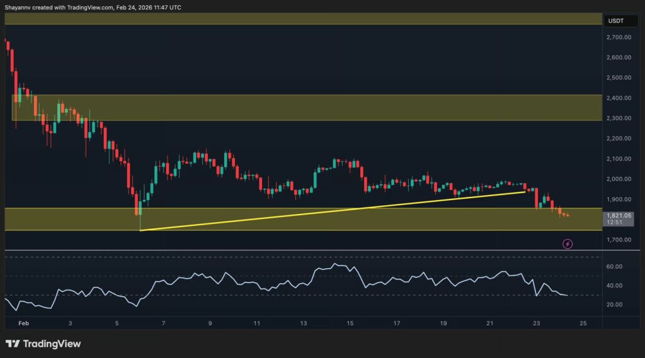Click the 20.00 RSI scale label
The width and height of the screenshot is (645, 358).
coord(614,305)
